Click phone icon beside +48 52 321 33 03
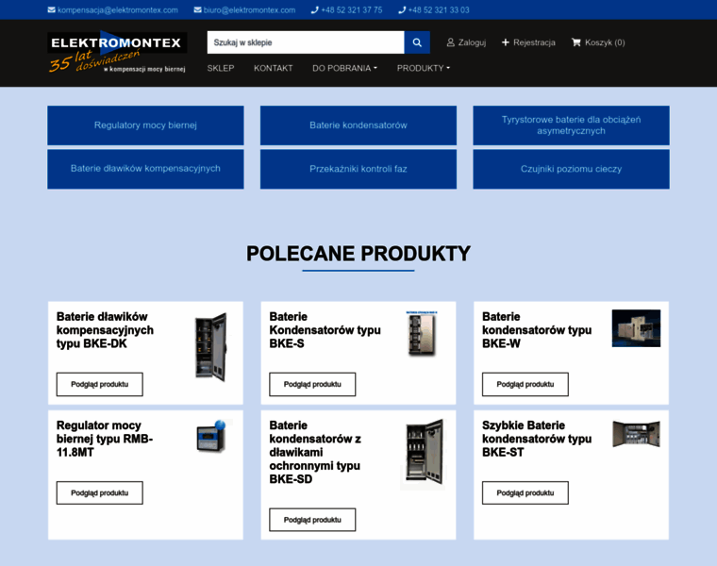This screenshot has height=566, width=717. 402,10
